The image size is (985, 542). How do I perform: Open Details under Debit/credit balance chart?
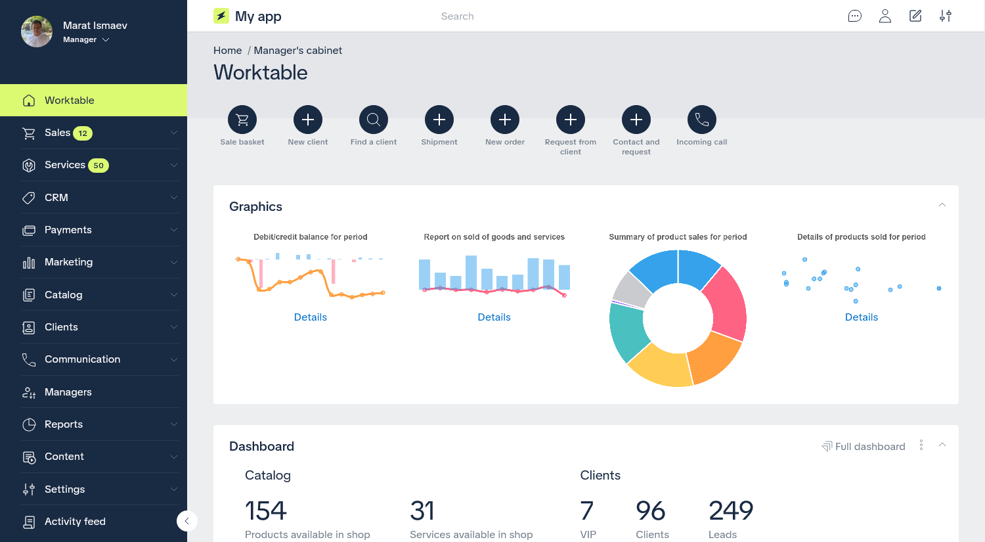[x=310, y=317]
